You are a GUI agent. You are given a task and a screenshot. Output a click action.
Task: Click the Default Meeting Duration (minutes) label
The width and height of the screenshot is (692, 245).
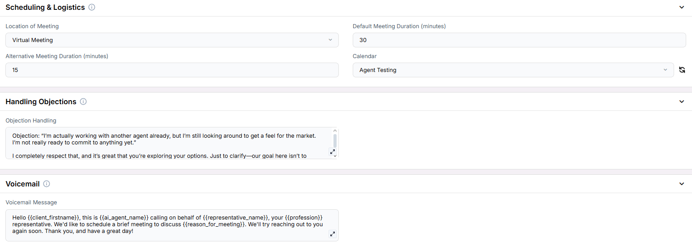coord(399,26)
